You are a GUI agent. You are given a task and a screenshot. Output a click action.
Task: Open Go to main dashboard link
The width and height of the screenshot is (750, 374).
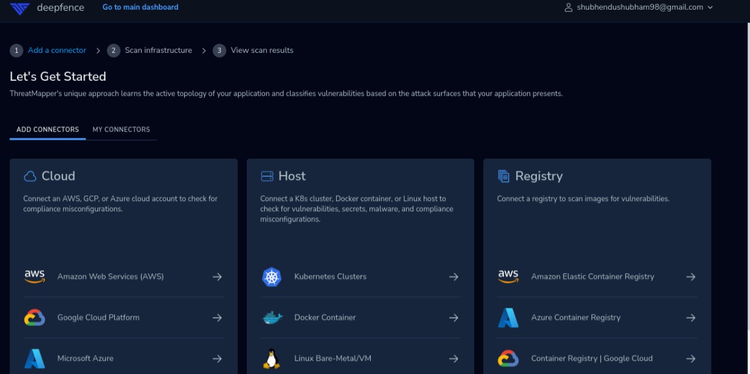pyautogui.click(x=140, y=7)
